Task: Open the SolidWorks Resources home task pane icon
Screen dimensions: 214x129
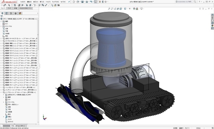Action: [212, 15]
